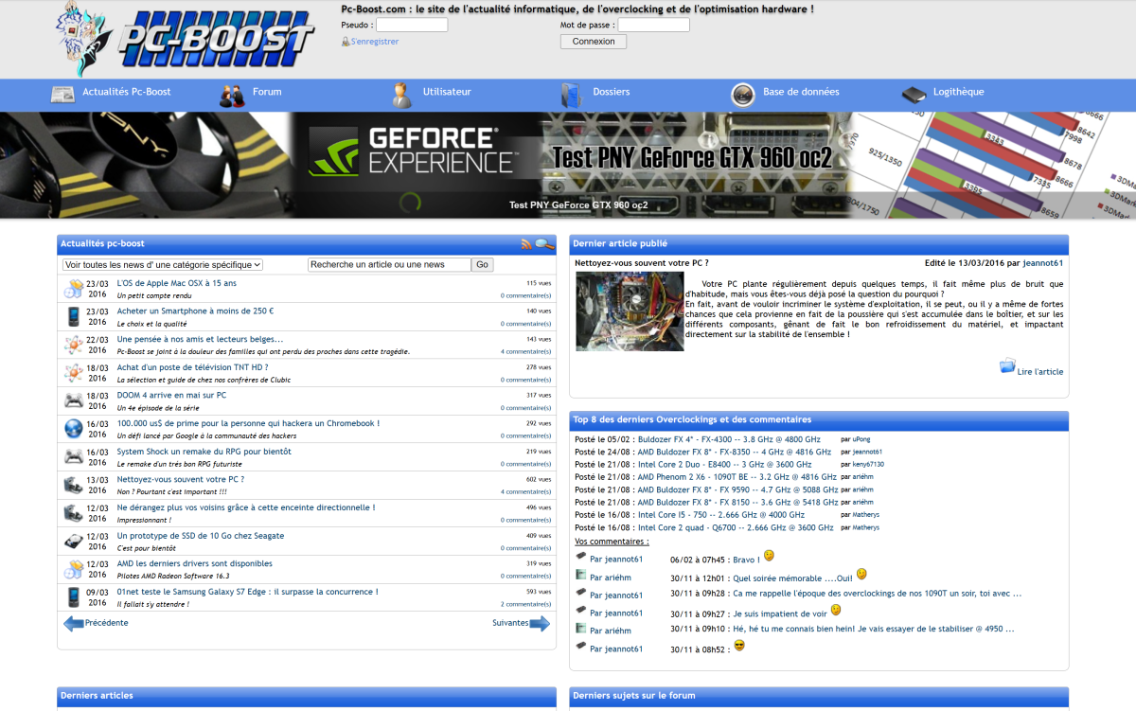Viewport: 1136px width, 711px height.
Task: Open the "2 commentaire(s)" link for Galaxy S7 news
Action: click(525, 604)
